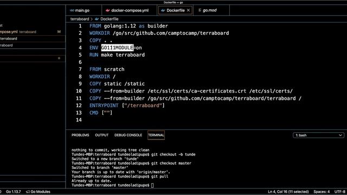The image size is (347, 195).
Task: Select the TERMINAL panel tab
Action: 156,135
